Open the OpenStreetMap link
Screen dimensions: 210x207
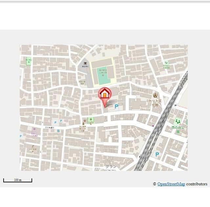[x=171, y=184]
